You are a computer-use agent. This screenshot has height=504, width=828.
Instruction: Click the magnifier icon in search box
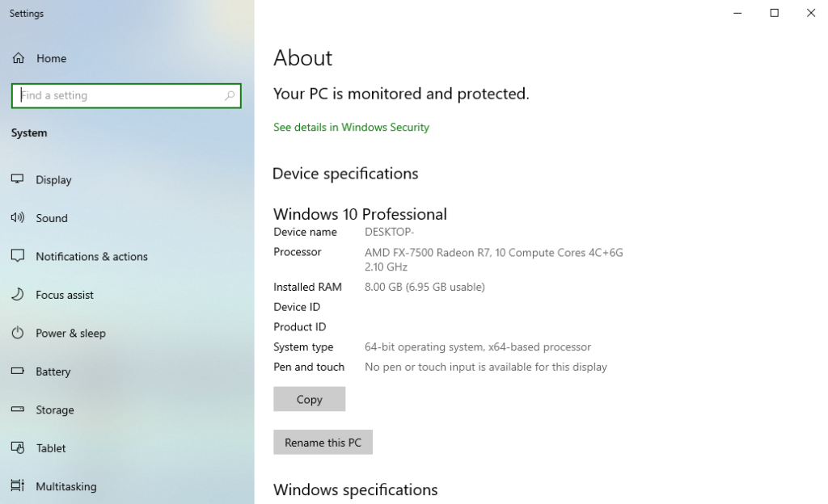(230, 95)
